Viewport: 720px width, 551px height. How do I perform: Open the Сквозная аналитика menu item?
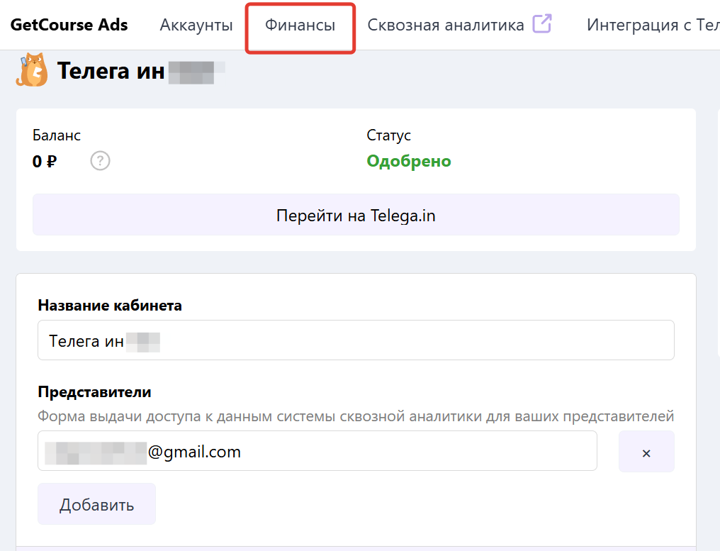click(445, 26)
